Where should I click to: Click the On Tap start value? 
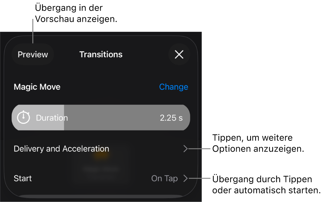(x=164, y=178)
